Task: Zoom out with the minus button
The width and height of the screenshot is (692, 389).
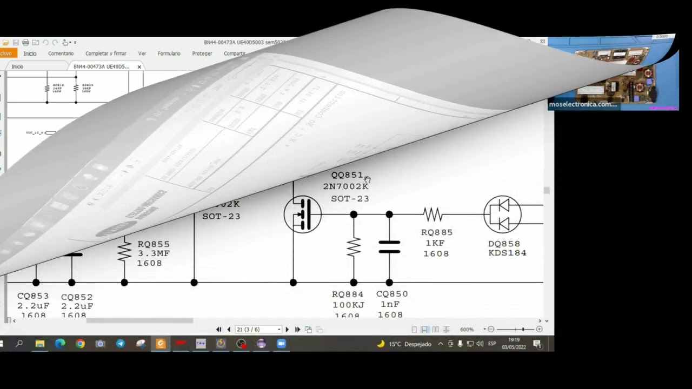Action: click(490, 329)
